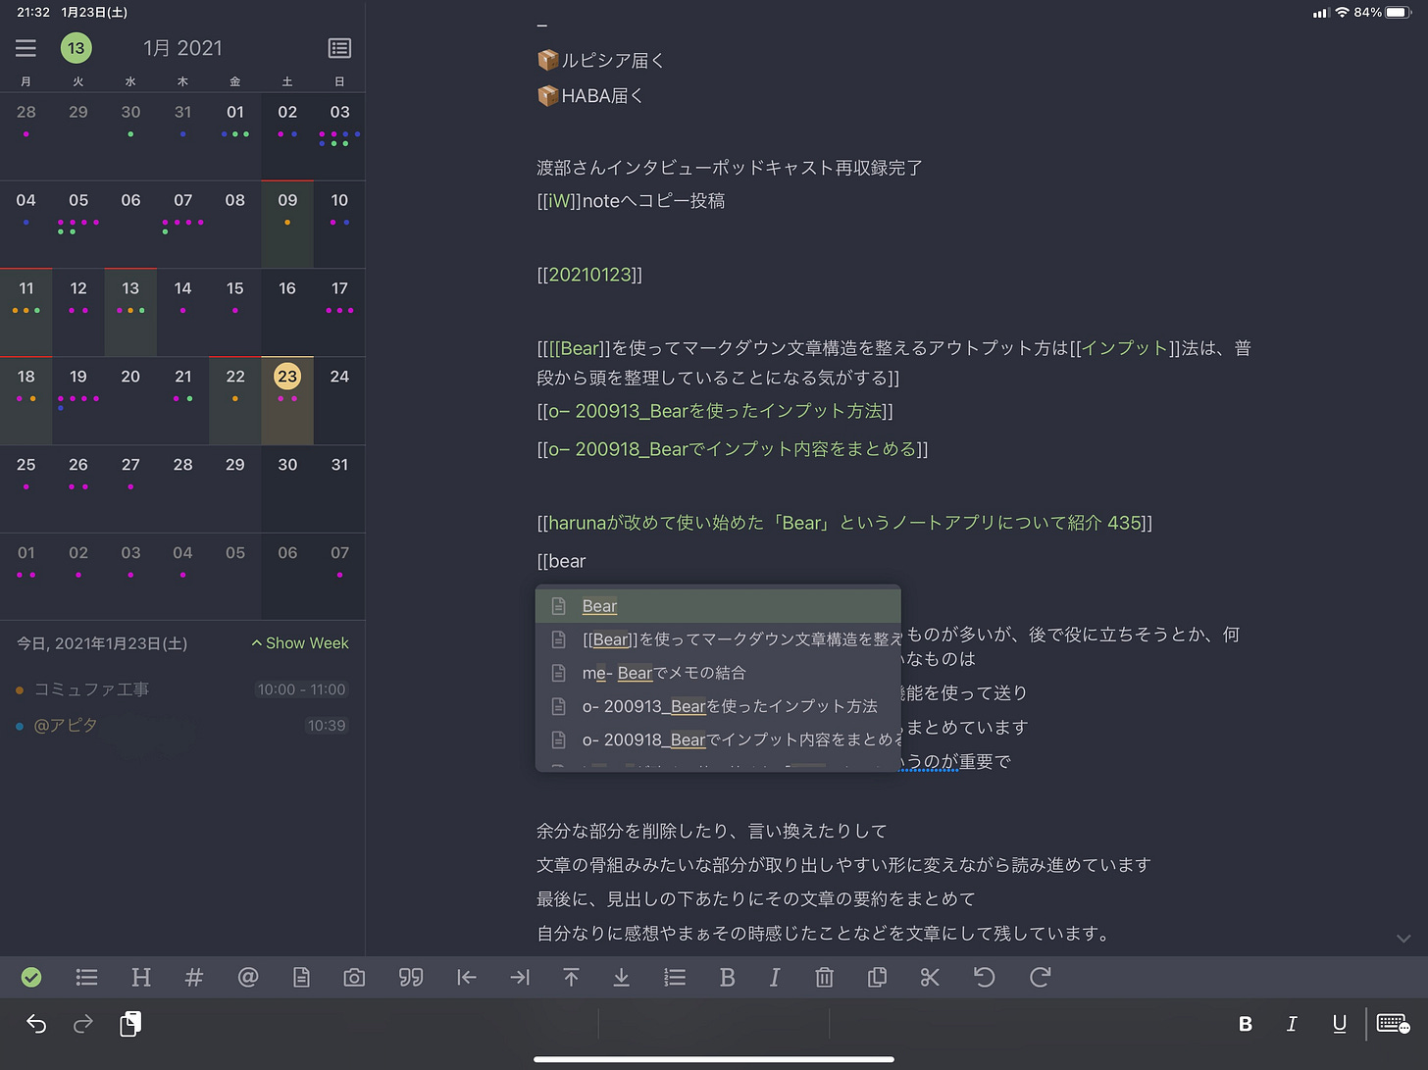Tap the green checkmark in editor toolbar
Image resolution: width=1428 pixels, height=1070 pixels.
click(x=31, y=977)
